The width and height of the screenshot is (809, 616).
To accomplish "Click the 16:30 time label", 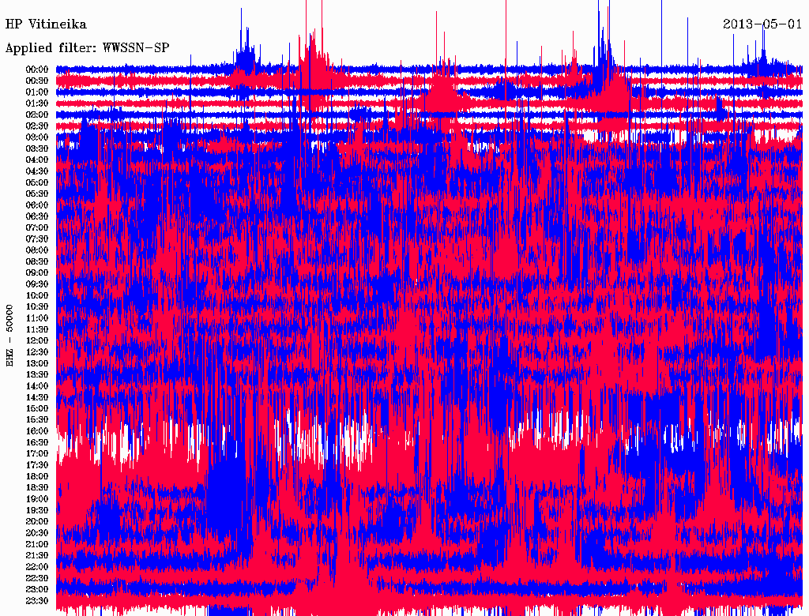I will 37,443.
